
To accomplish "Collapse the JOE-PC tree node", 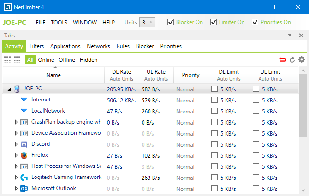I will pos(9,89).
